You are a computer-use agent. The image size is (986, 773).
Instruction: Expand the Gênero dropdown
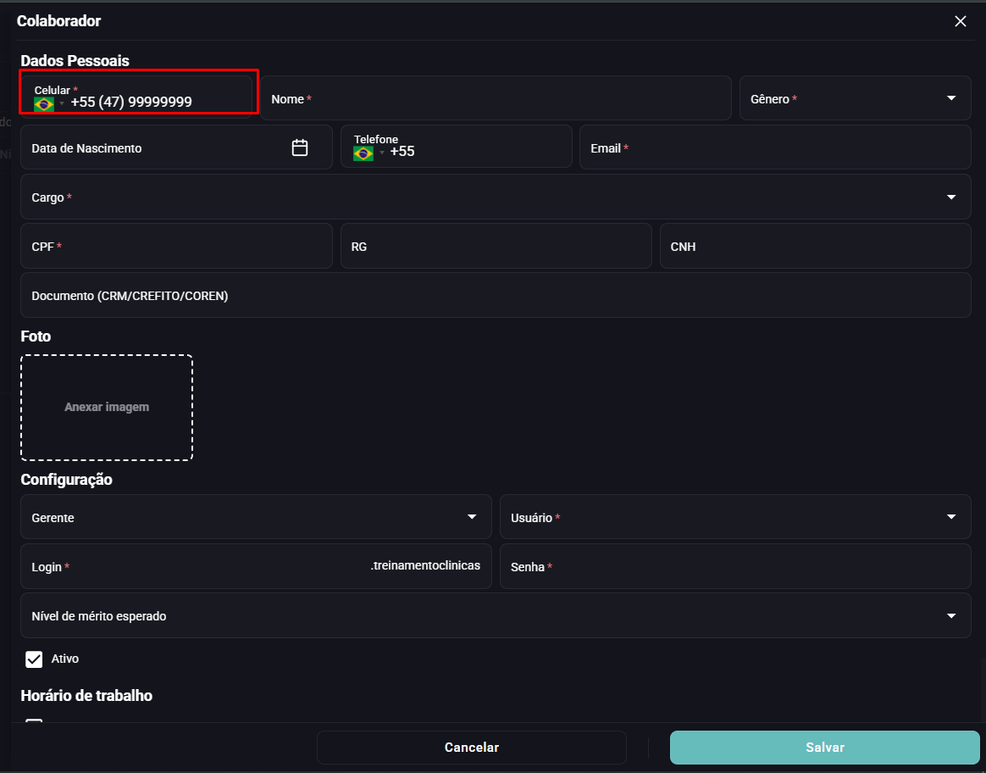(856, 98)
